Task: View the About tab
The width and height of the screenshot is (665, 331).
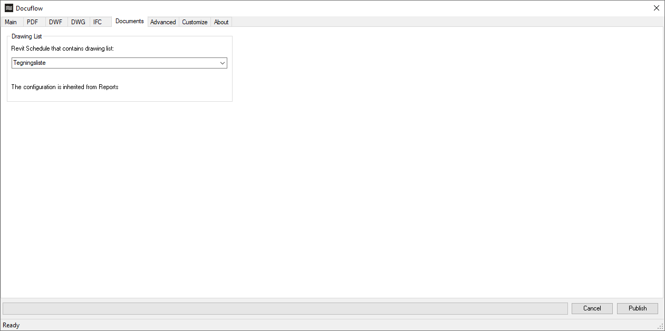Action: pos(221,22)
